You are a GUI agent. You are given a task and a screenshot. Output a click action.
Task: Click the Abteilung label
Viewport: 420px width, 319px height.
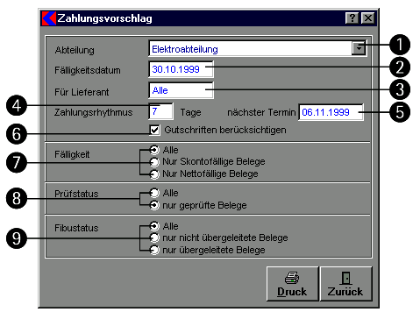point(75,50)
